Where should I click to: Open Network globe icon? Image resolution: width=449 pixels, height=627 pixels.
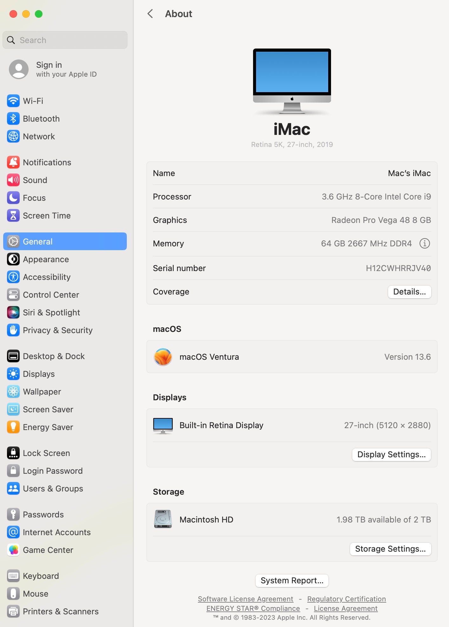[13, 136]
